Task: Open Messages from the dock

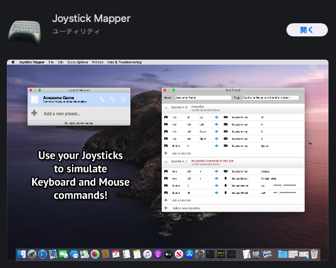Action: pyautogui.click(x=74, y=254)
